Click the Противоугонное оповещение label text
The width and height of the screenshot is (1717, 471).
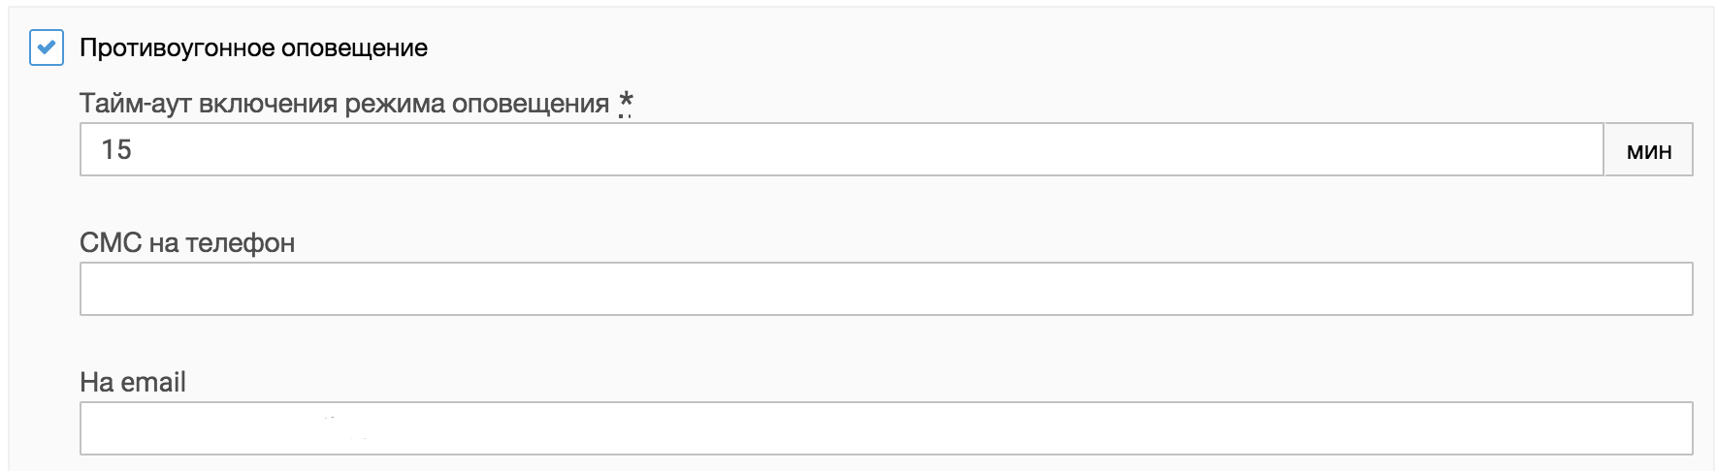point(253,47)
